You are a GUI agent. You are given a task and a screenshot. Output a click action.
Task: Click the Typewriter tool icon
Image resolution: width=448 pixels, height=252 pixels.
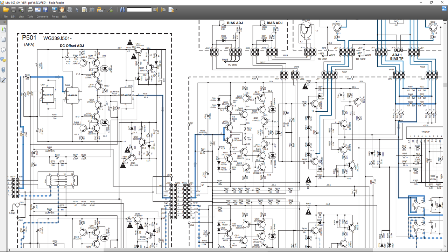pos(84,9)
